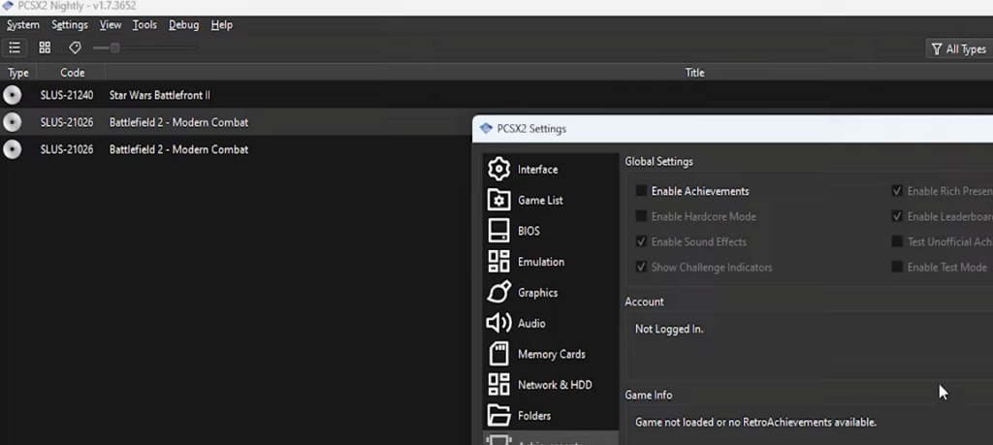The width and height of the screenshot is (993, 445).
Task: Go to Network & HDD settings
Action: click(x=554, y=385)
